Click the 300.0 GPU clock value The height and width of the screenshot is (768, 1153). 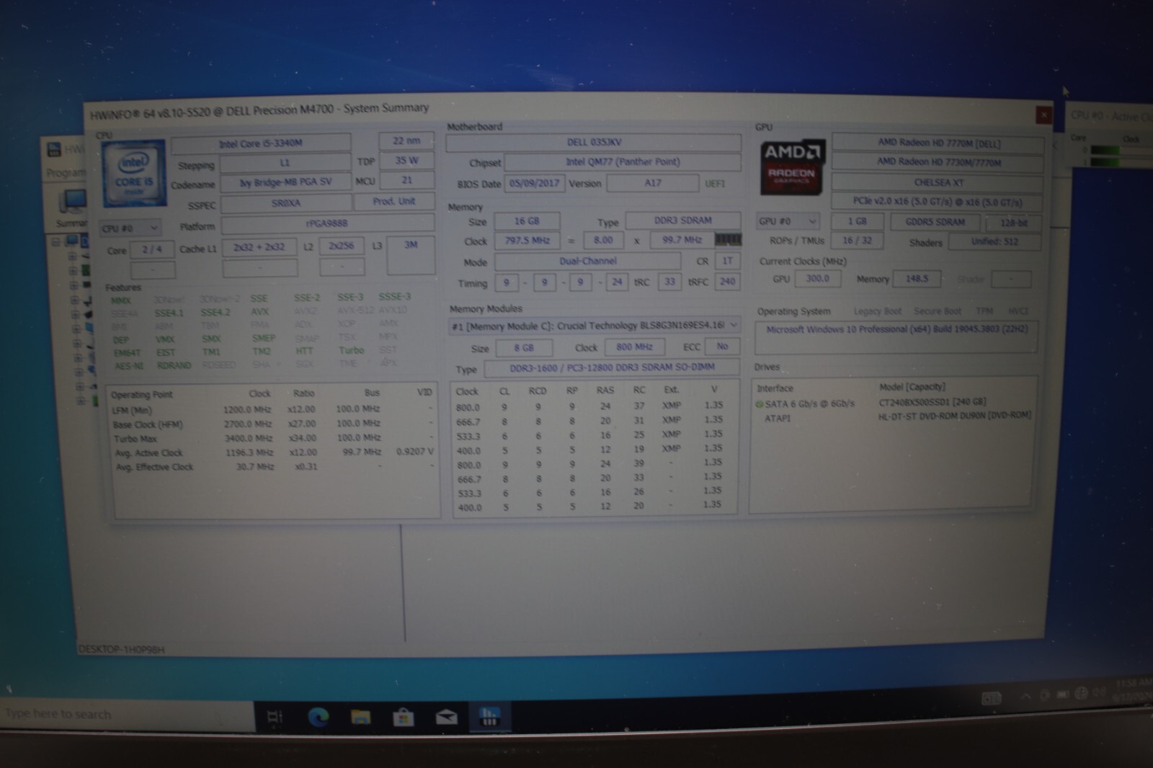tap(817, 279)
